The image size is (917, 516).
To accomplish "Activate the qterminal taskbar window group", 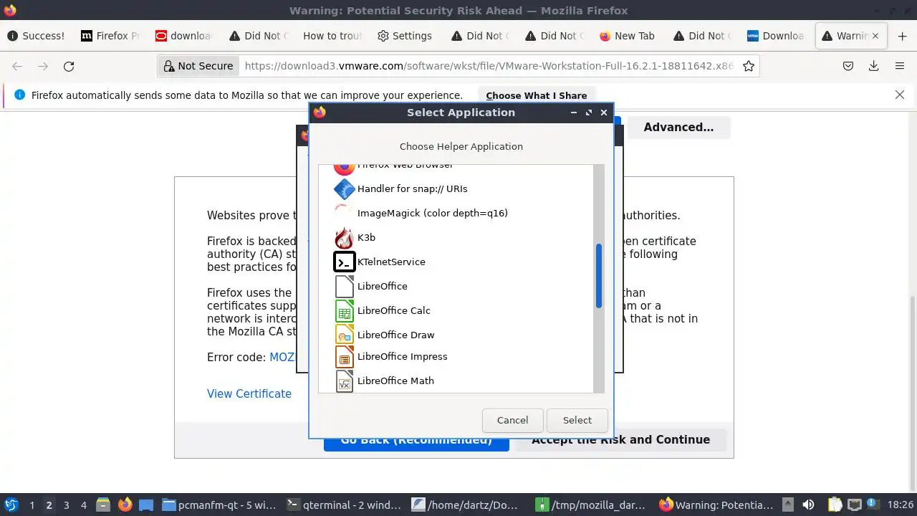I will (x=343, y=505).
